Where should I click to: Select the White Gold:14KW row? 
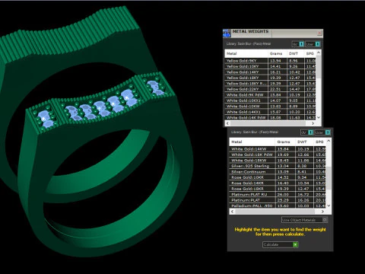[x=278, y=149]
